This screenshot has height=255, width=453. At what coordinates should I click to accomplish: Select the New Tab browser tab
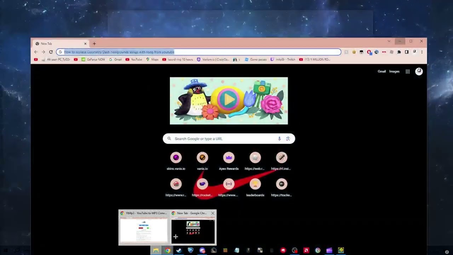61,44
